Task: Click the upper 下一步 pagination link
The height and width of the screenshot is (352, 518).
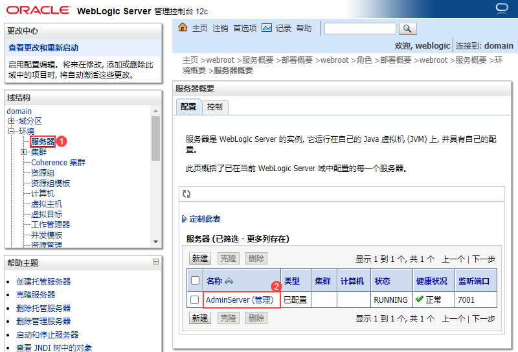Action: coord(484,259)
